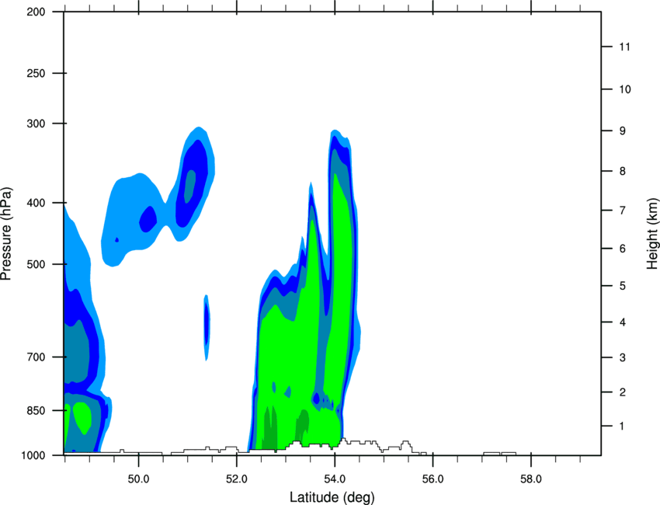Screen dimensions: 660x505
Task: Pick the 10 km height label
Action: click(625, 89)
